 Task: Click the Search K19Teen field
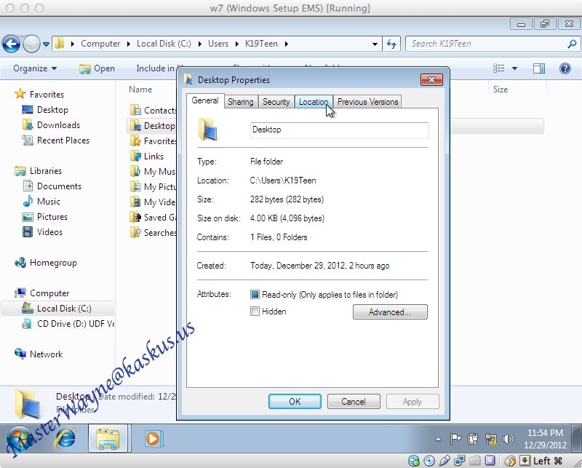click(486, 44)
